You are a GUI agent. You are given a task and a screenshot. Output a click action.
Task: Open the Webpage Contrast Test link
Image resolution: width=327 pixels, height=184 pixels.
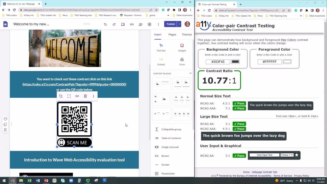click(264, 172)
